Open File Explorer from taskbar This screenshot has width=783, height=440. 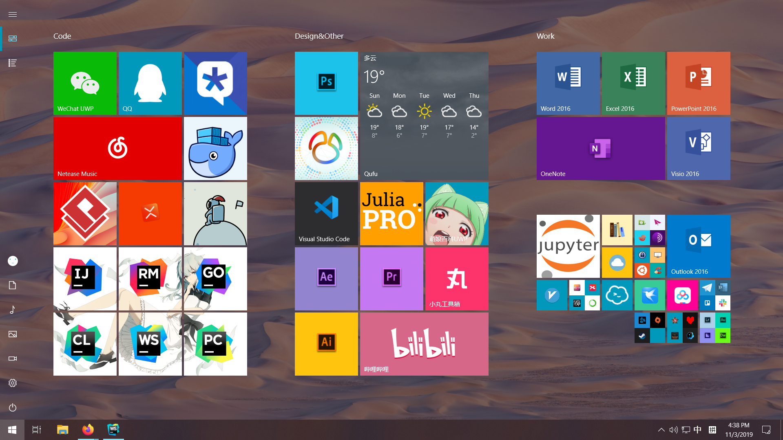tap(62, 430)
